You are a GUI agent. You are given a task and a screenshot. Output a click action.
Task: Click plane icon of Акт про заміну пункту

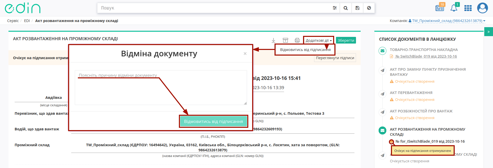point(382,70)
